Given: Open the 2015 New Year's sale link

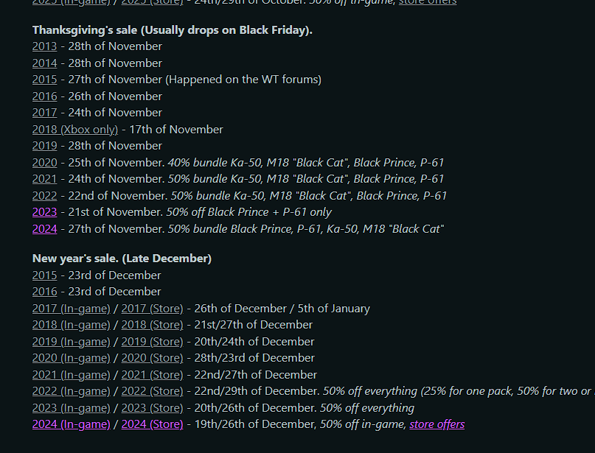Looking at the screenshot, I should pos(44,275).
